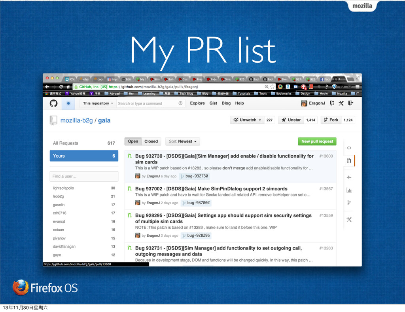Screen dimensions: 405x312
Task: Show Closed pull requests
Action: point(151,141)
